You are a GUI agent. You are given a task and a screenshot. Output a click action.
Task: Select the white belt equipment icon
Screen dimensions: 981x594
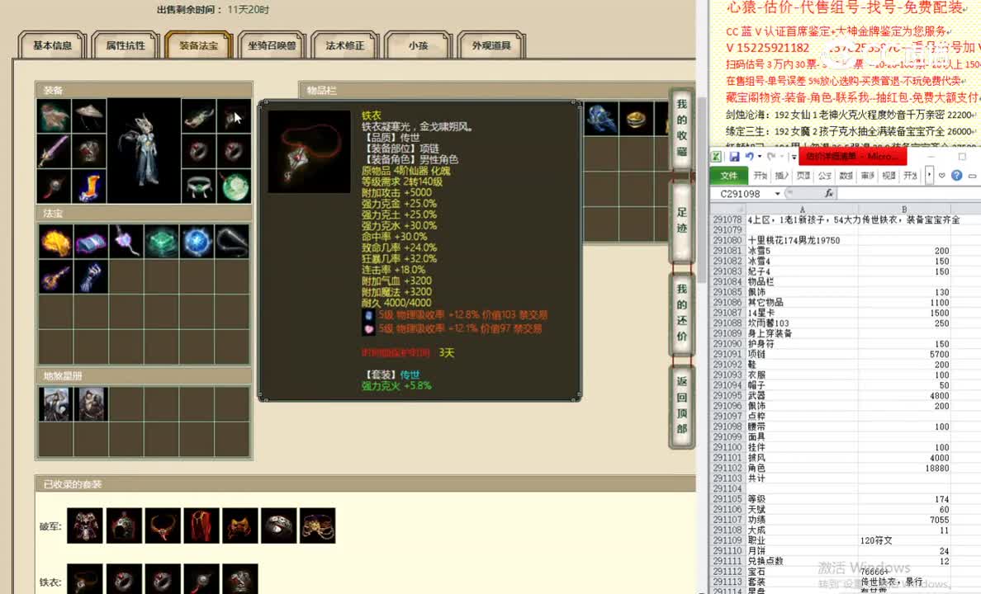199,186
